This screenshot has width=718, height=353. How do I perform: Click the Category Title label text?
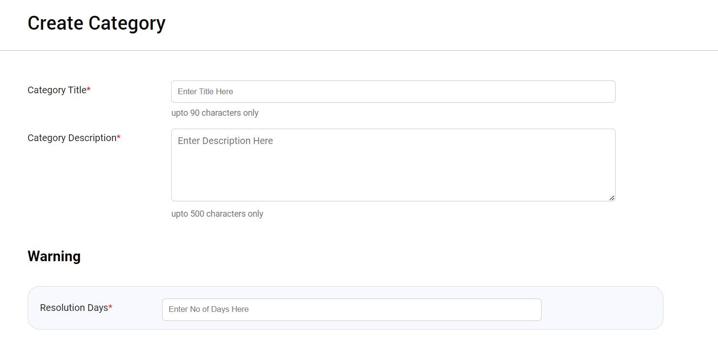57,90
